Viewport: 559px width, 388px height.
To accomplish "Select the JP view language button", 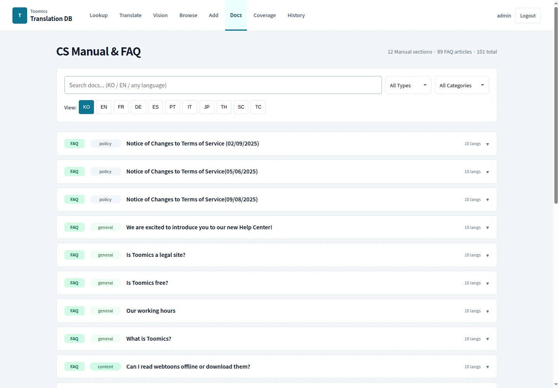I will pos(207,107).
